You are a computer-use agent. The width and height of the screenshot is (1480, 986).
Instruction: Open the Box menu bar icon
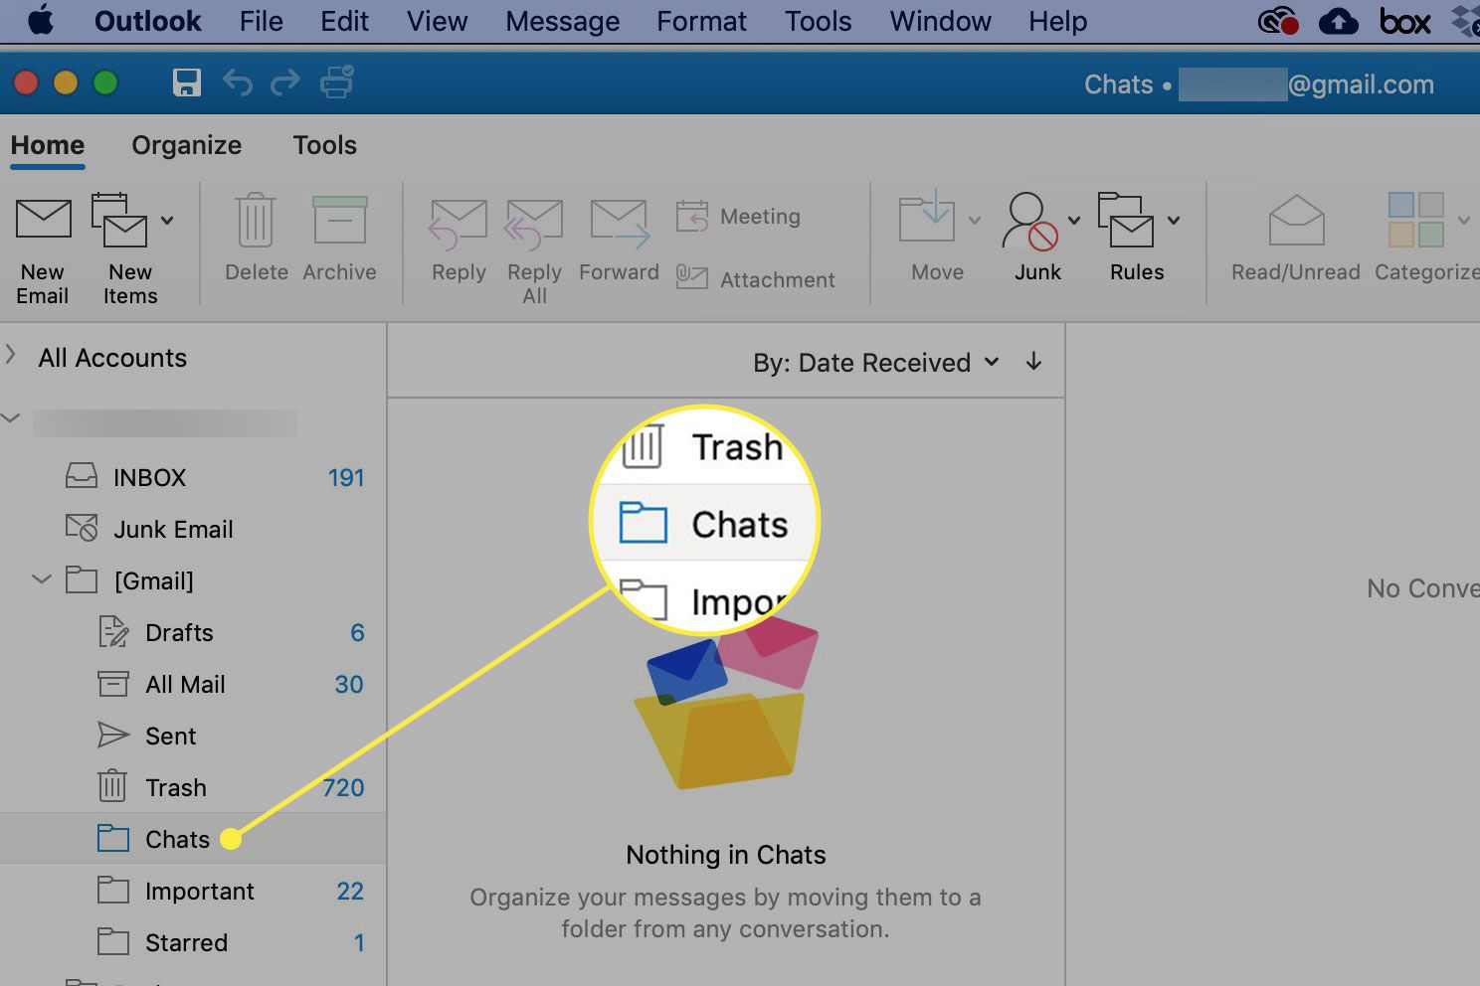(1404, 21)
